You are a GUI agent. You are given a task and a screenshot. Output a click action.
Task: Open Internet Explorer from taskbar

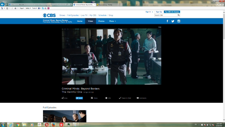(10, 125)
